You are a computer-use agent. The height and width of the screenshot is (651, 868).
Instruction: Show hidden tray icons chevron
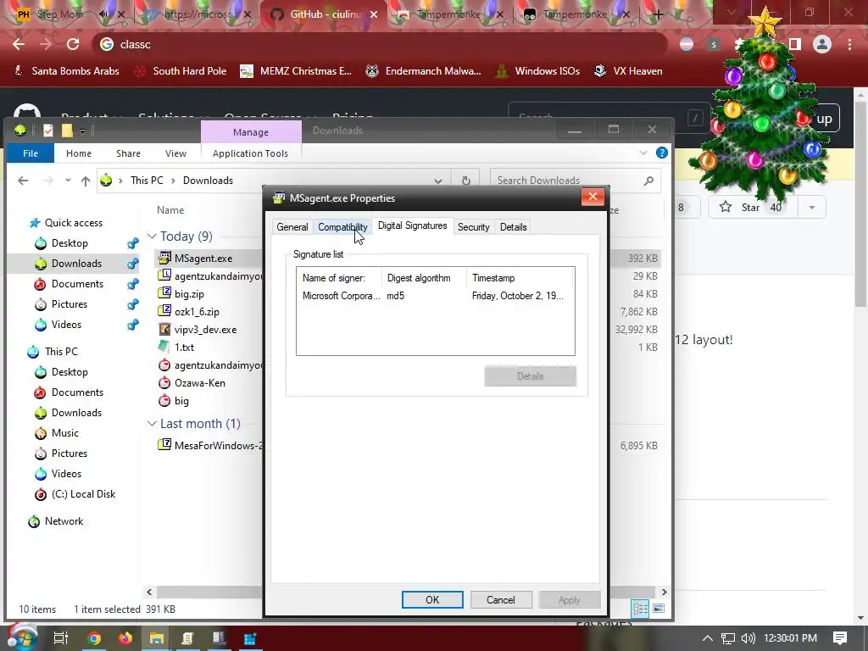point(708,638)
